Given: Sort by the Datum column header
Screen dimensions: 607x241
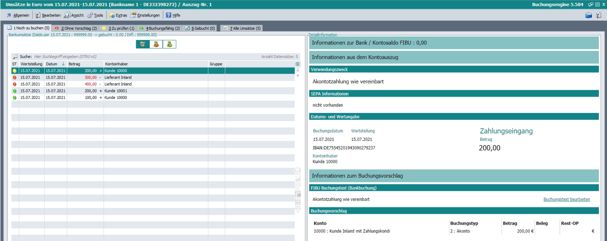Looking at the screenshot, I should coord(55,64).
